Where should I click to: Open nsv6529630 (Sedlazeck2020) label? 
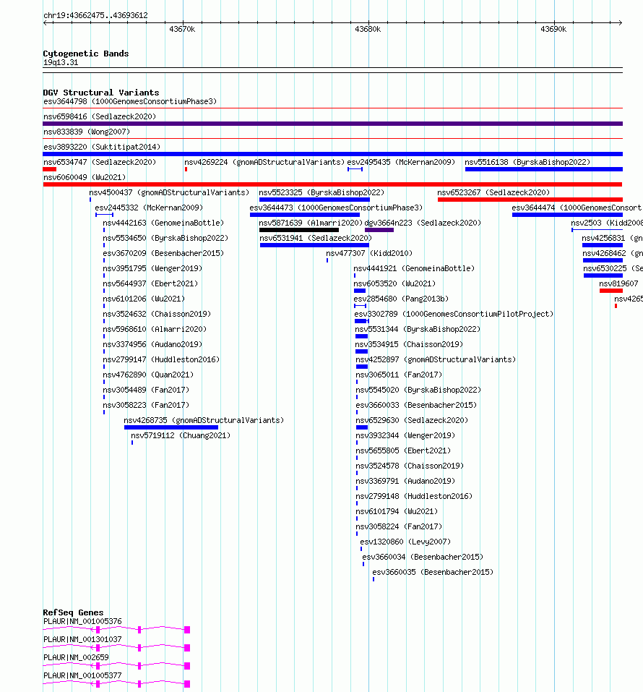[412, 421]
